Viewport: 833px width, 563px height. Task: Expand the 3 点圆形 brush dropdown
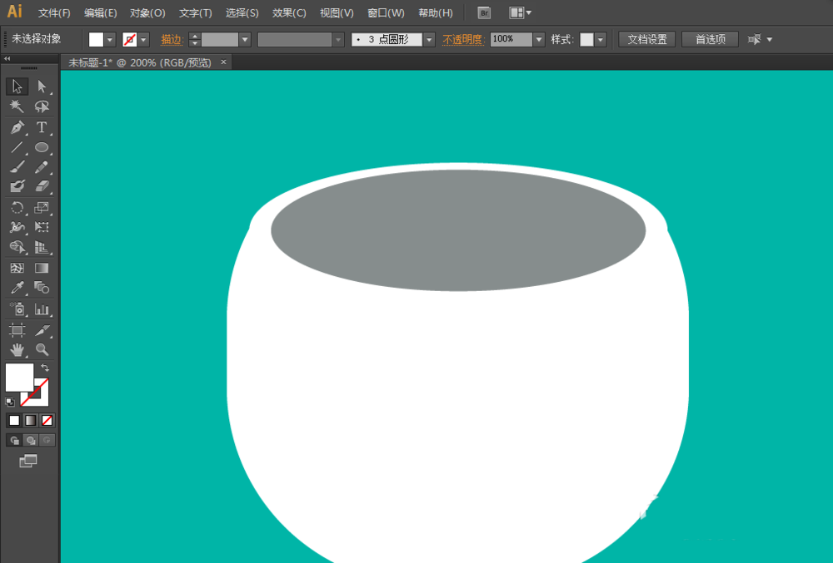pos(429,40)
